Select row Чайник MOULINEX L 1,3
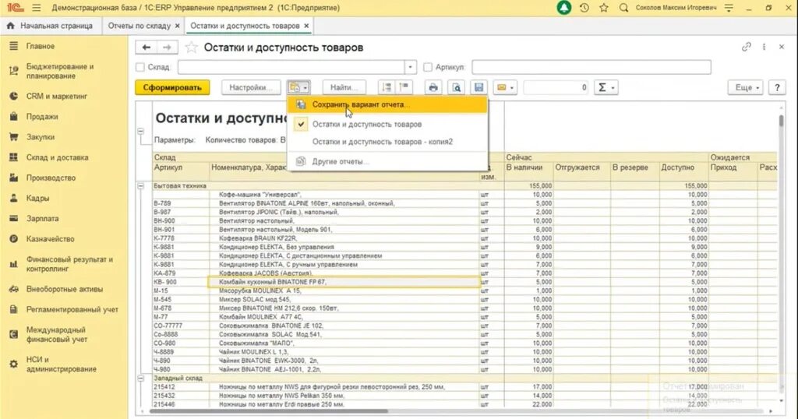The height and width of the screenshot is (419, 798). tap(344, 352)
